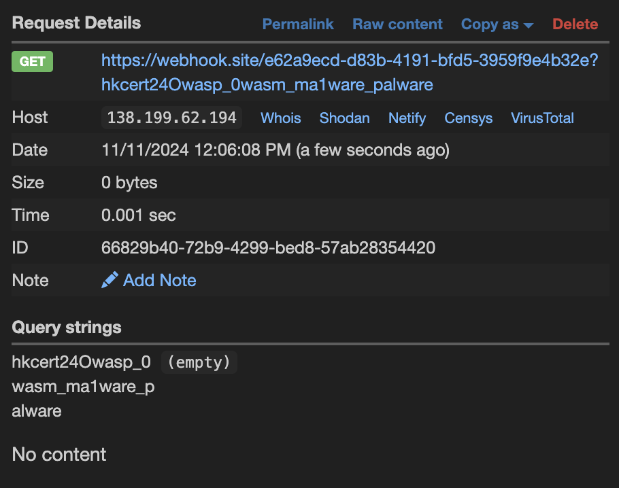Click the request date timestamp

(275, 150)
